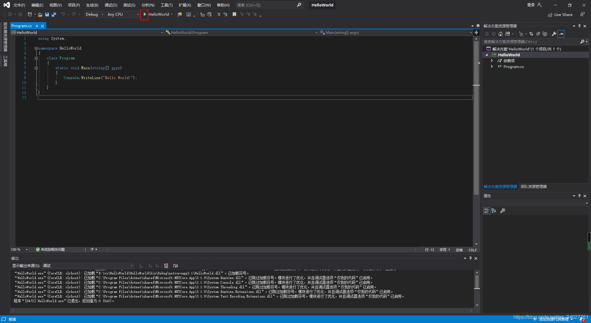The height and width of the screenshot is (323, 591).
Task: Toggle auto-hide pin for Output panel
Action: [470, 258]
